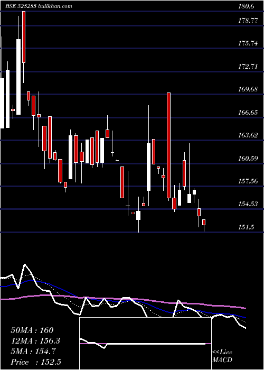Screen dimensions: 264x370
Task: Click the 172.71 price axis label
Action: point(248,67)
